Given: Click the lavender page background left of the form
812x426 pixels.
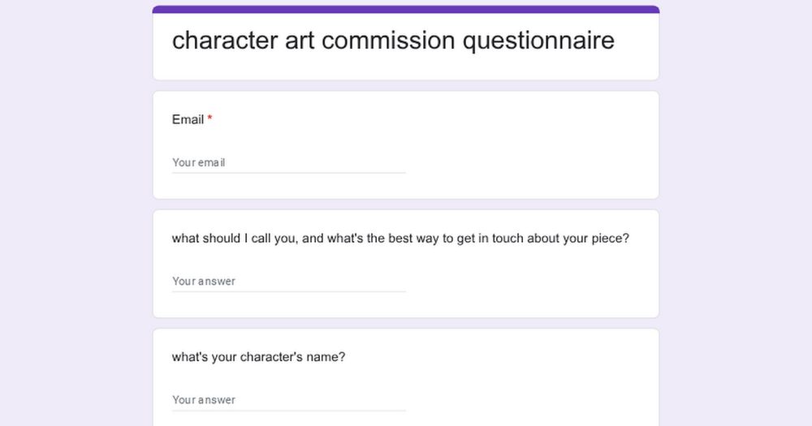Looking at the screenshot, I should tap(73, 211).
